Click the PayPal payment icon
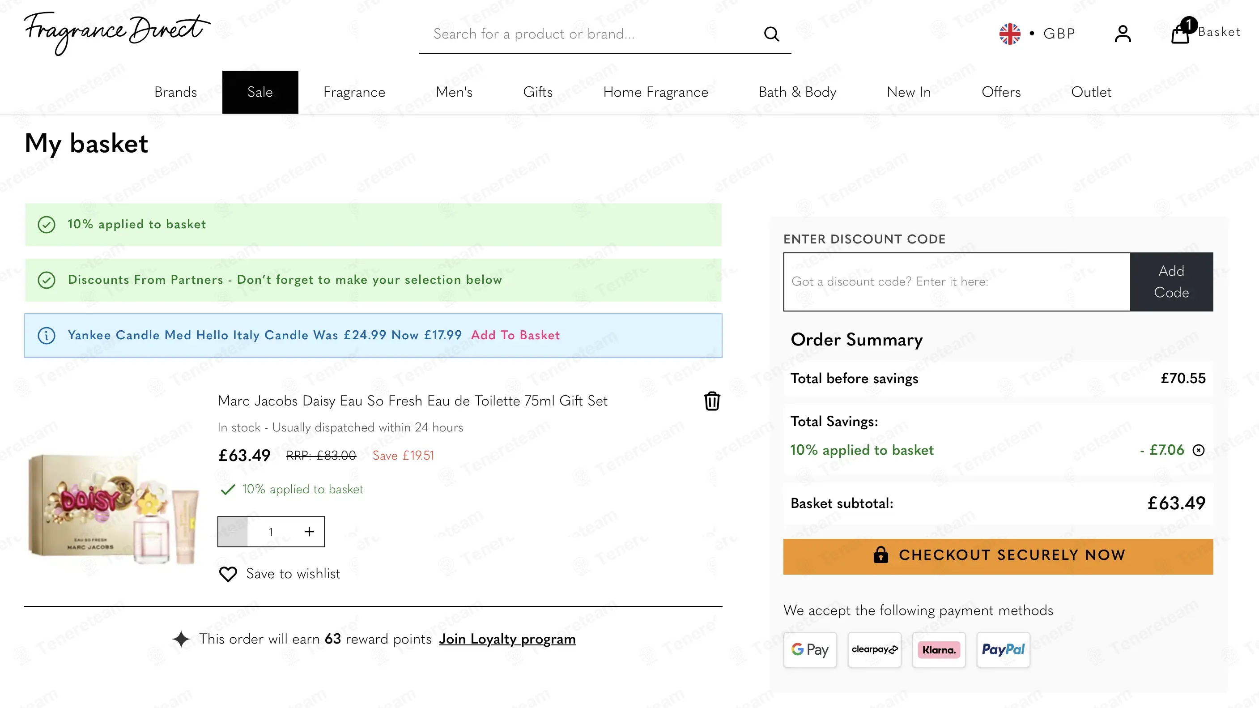 pos(1003,649)
